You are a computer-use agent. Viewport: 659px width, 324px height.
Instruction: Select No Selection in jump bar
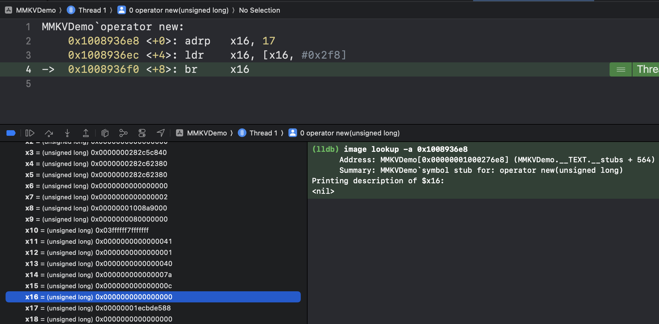coord(259,10)
